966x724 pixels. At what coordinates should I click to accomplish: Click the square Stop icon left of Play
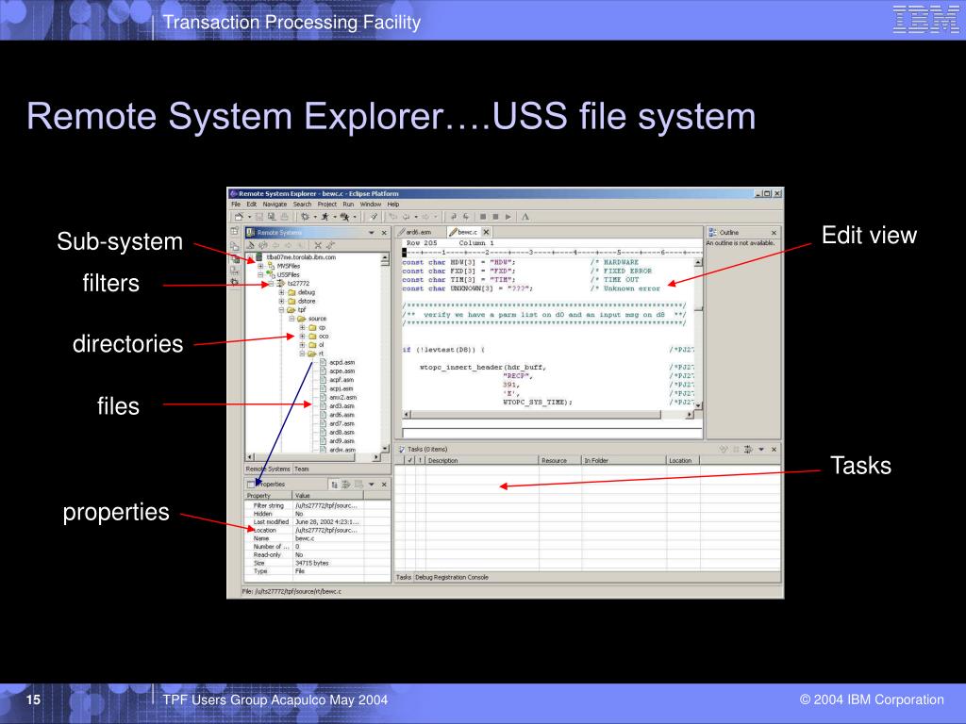coord(495,217)
